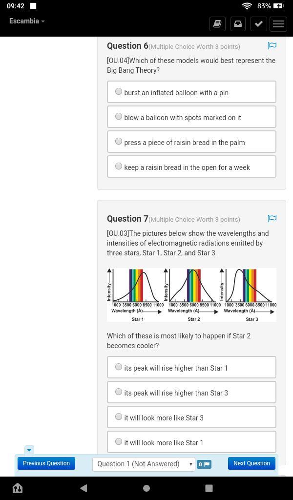The width and height of the screenshot is (293, 500).
Task: Select "keep a raisin bread in the open"
Action: (x=119, y=167)
